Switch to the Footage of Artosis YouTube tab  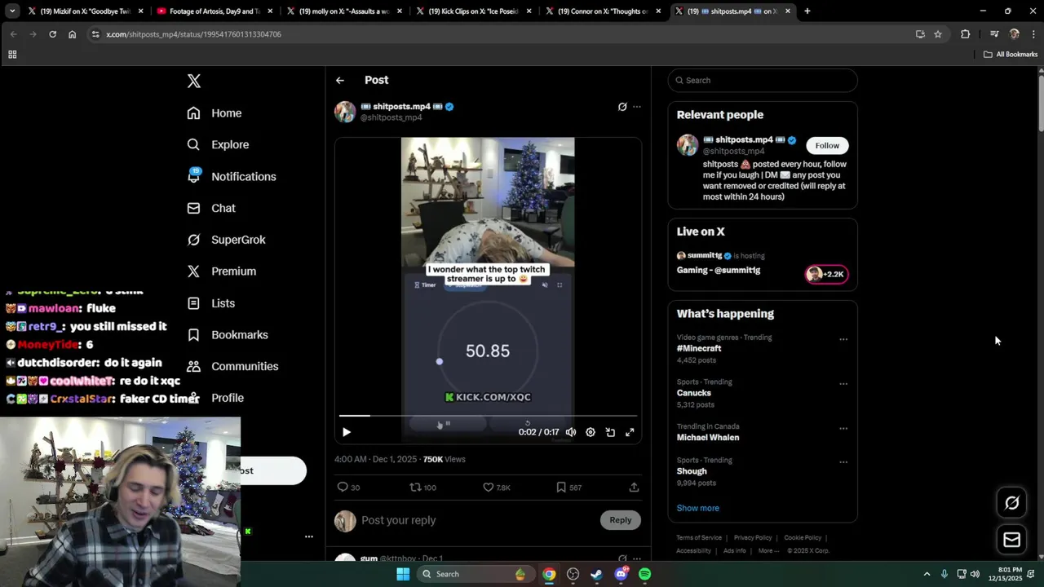215,11
